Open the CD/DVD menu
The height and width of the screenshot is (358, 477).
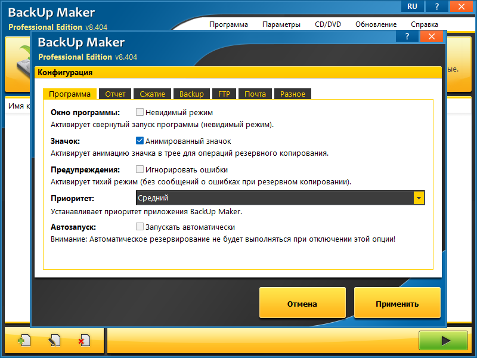(x=328, y=24)
